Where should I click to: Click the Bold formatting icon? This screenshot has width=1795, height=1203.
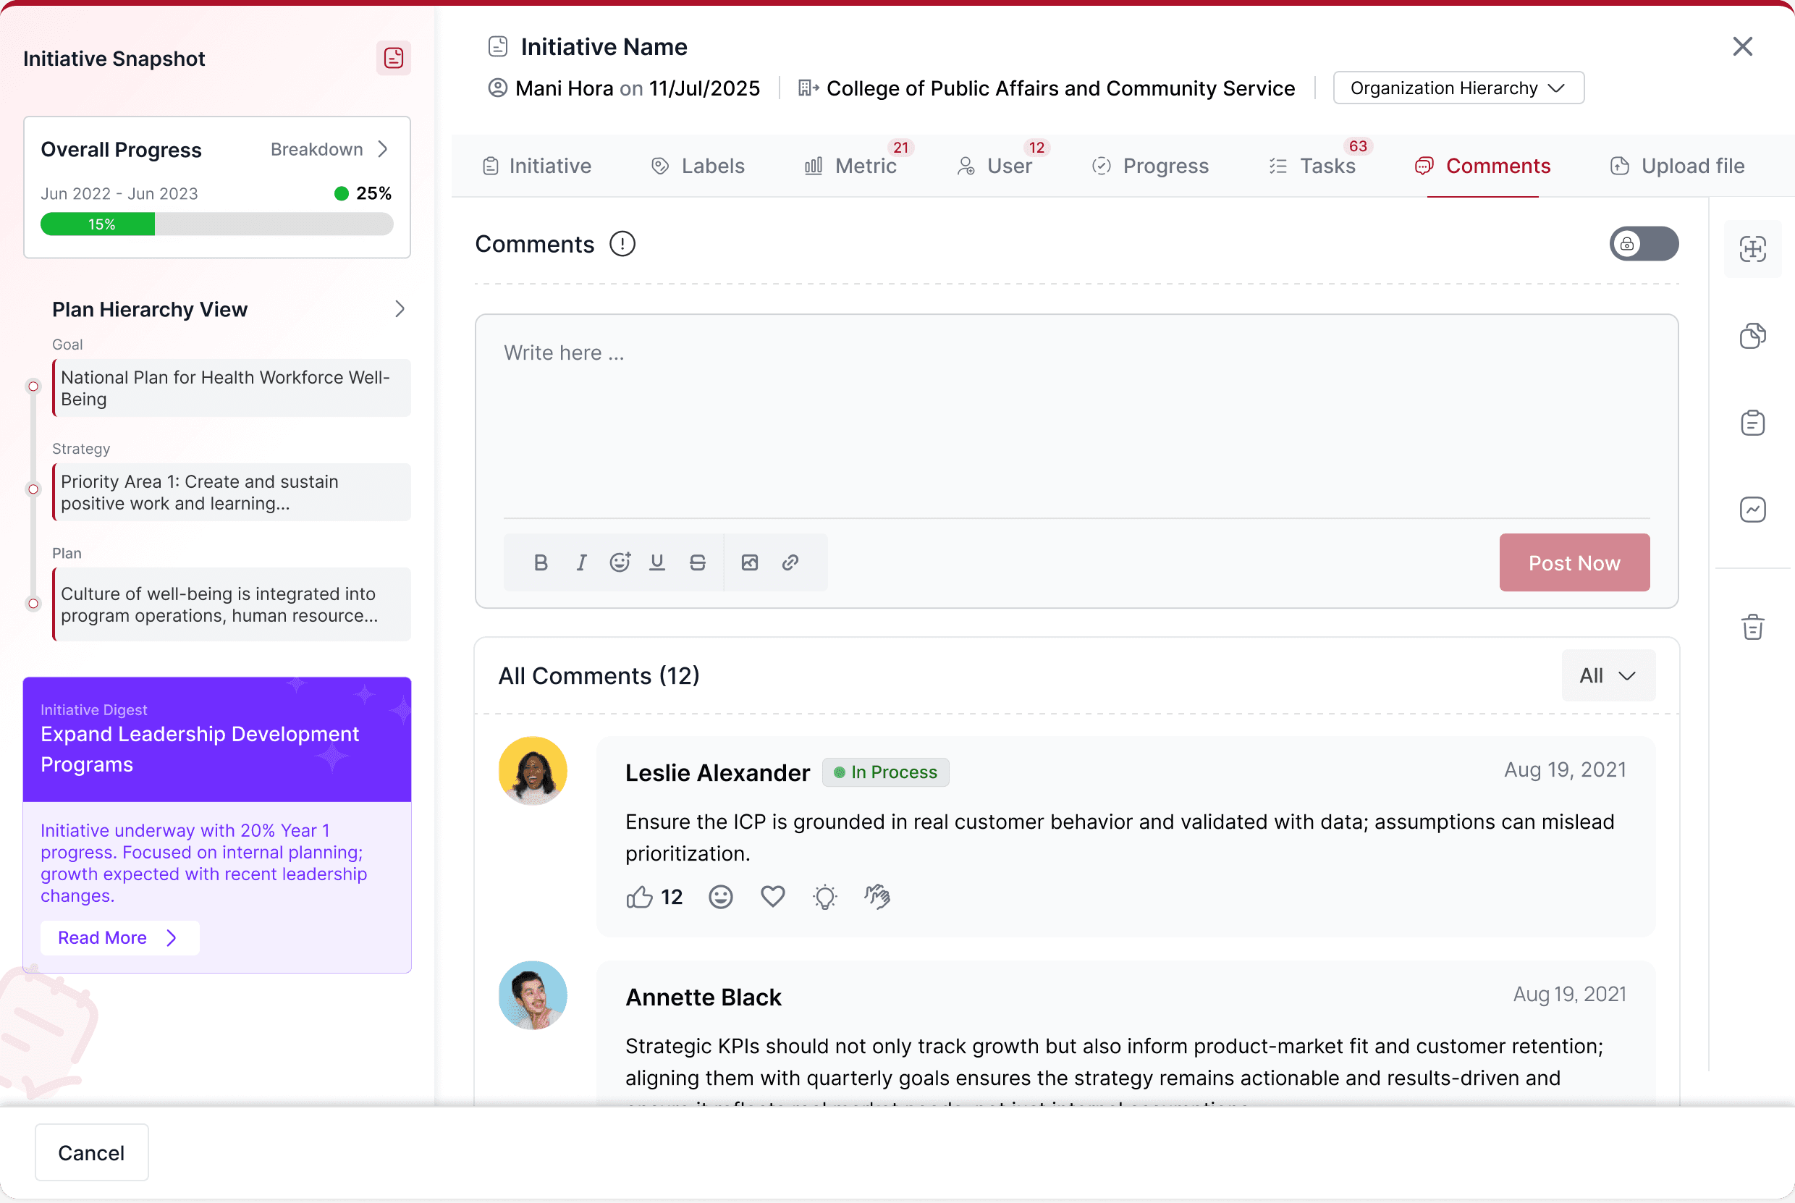click(541, 562)
